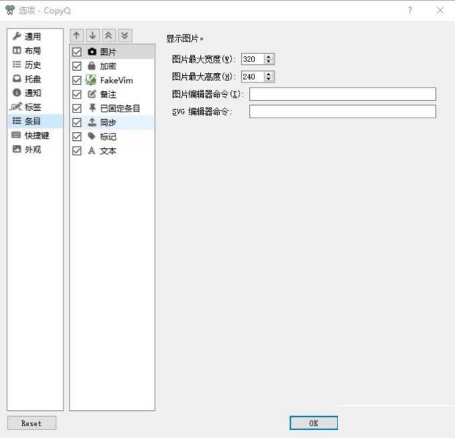Image resolution: width=455 pixels, height=438 pixels.
Task: Select the FakeVim row label
Action: [x=116, y=80]
